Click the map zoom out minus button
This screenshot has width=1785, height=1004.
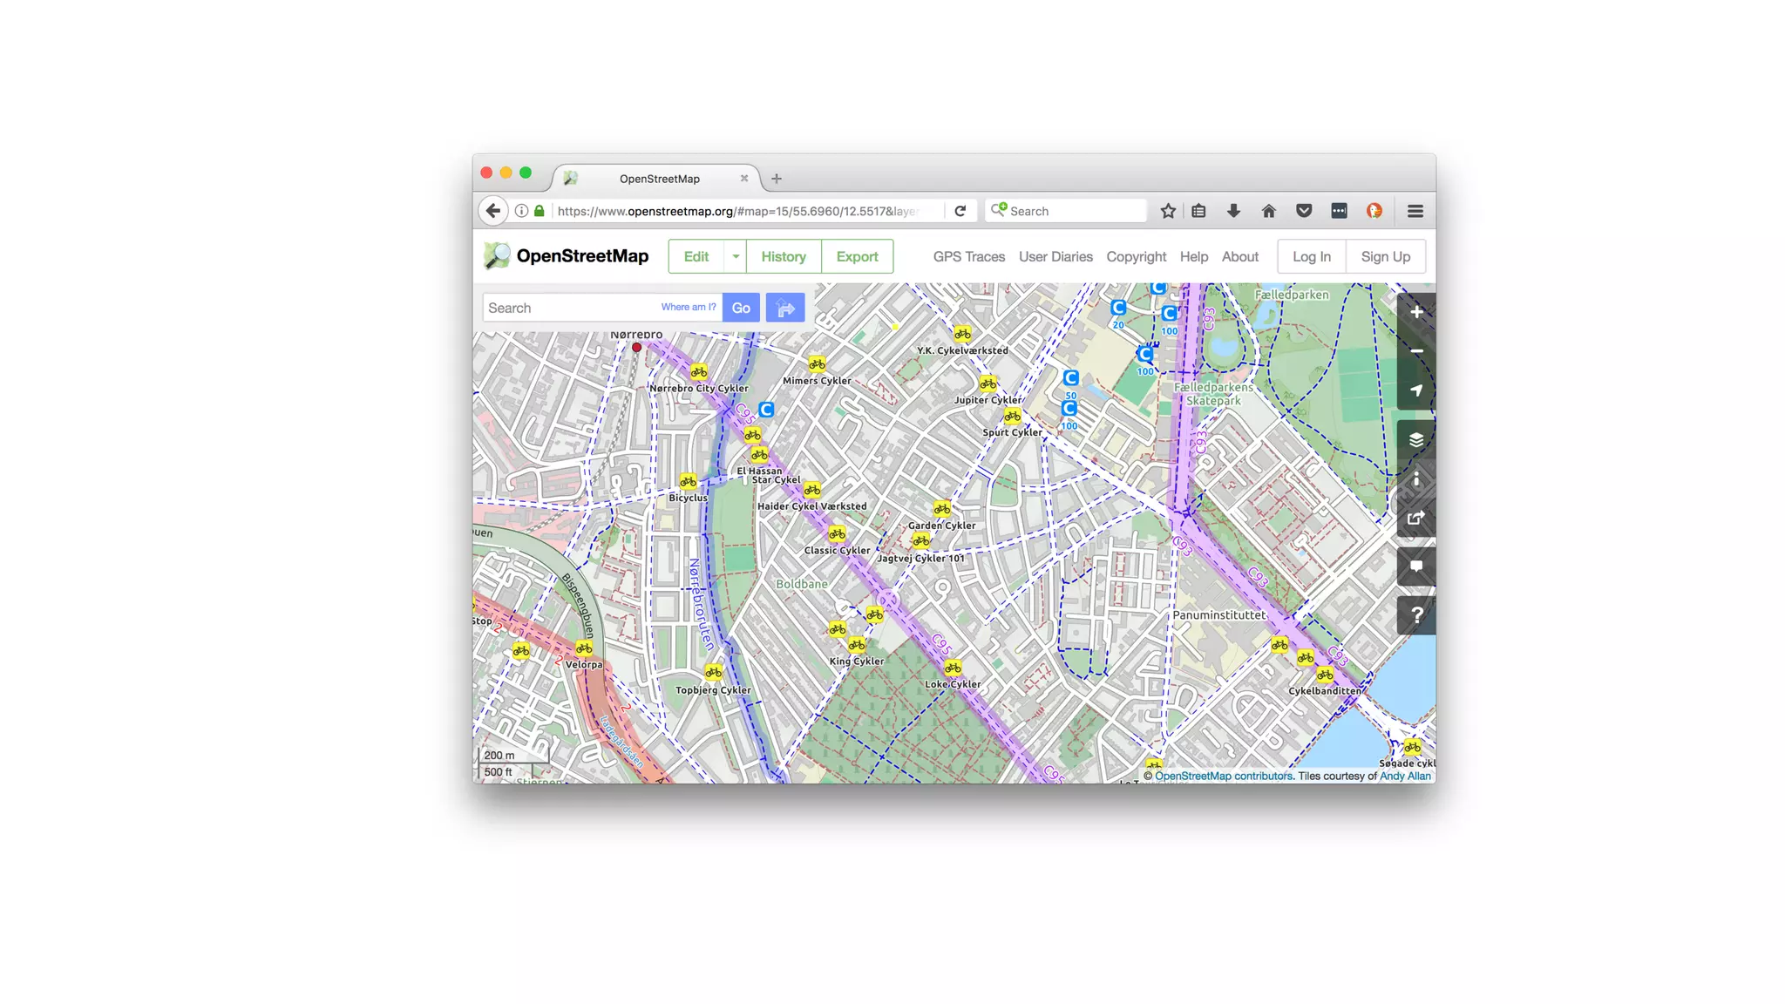(x=1416, y=351)
